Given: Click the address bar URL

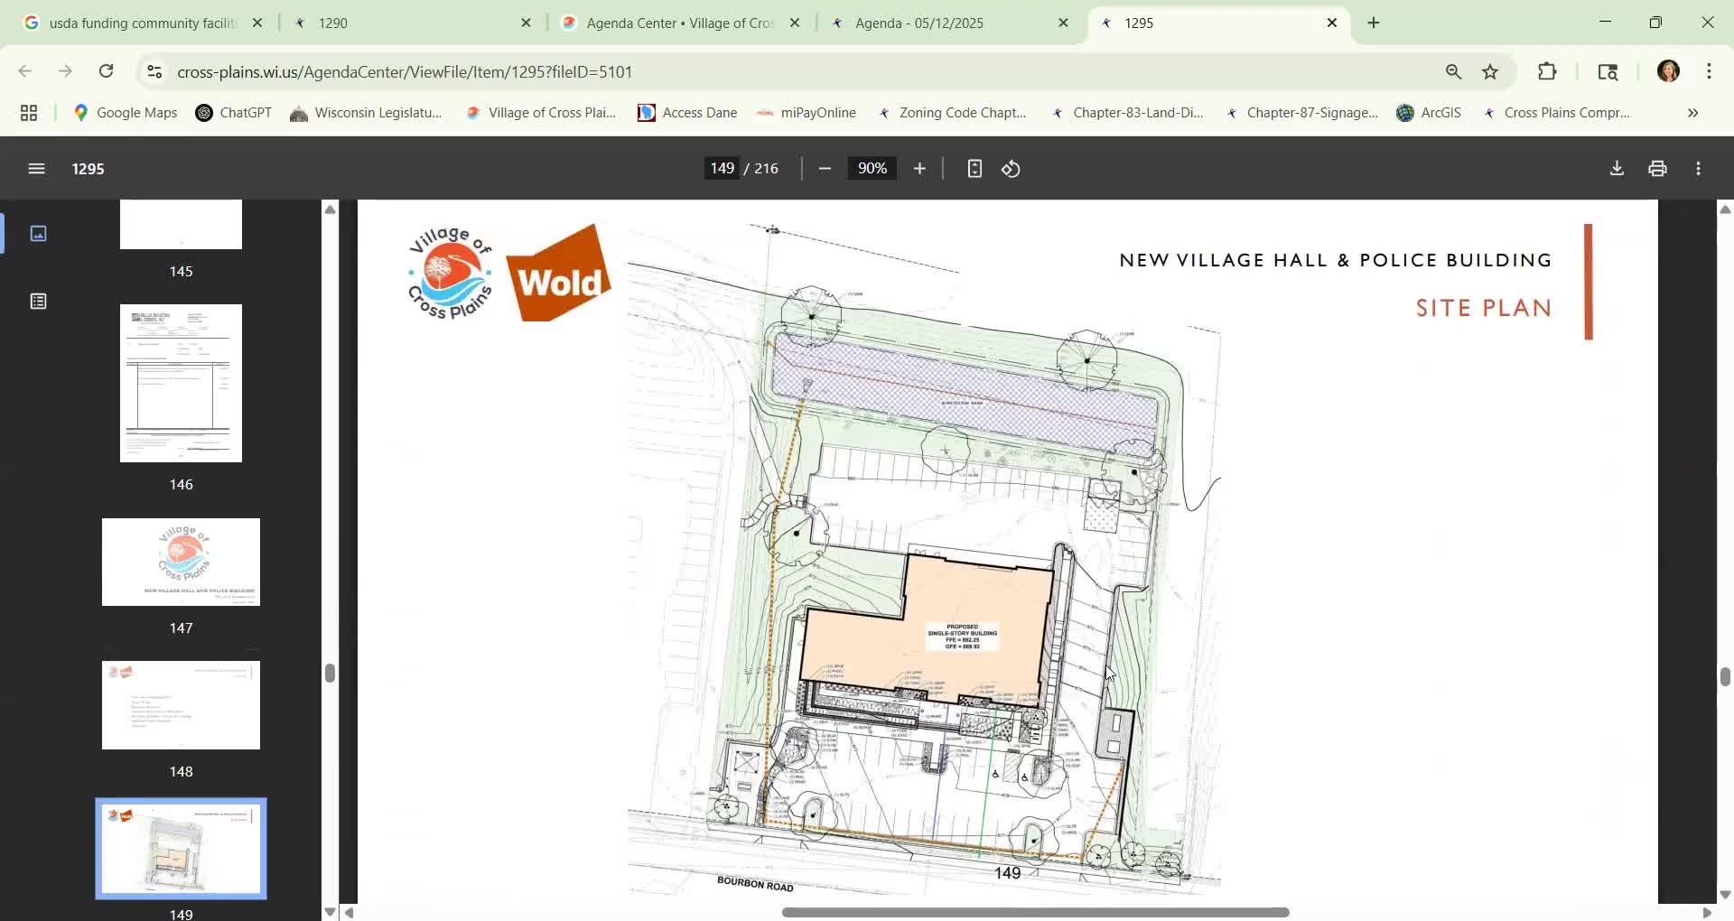Looking at the screenshot, I should [405, 71].
